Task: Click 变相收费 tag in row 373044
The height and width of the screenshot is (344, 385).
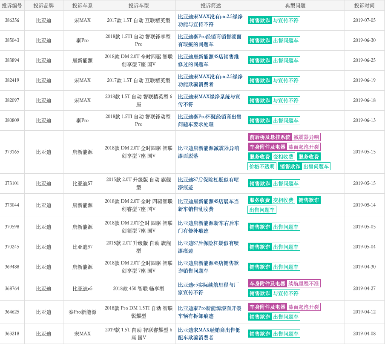Action: click(283, 200)
